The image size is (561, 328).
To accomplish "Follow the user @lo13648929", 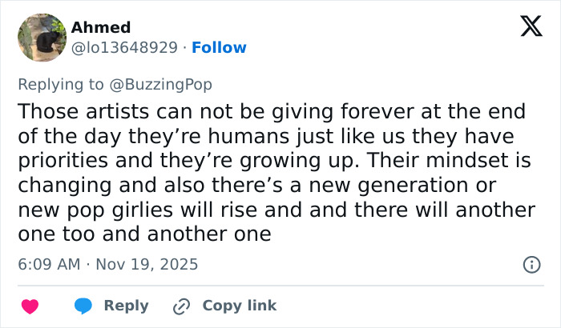I will [x=219, y=48].
